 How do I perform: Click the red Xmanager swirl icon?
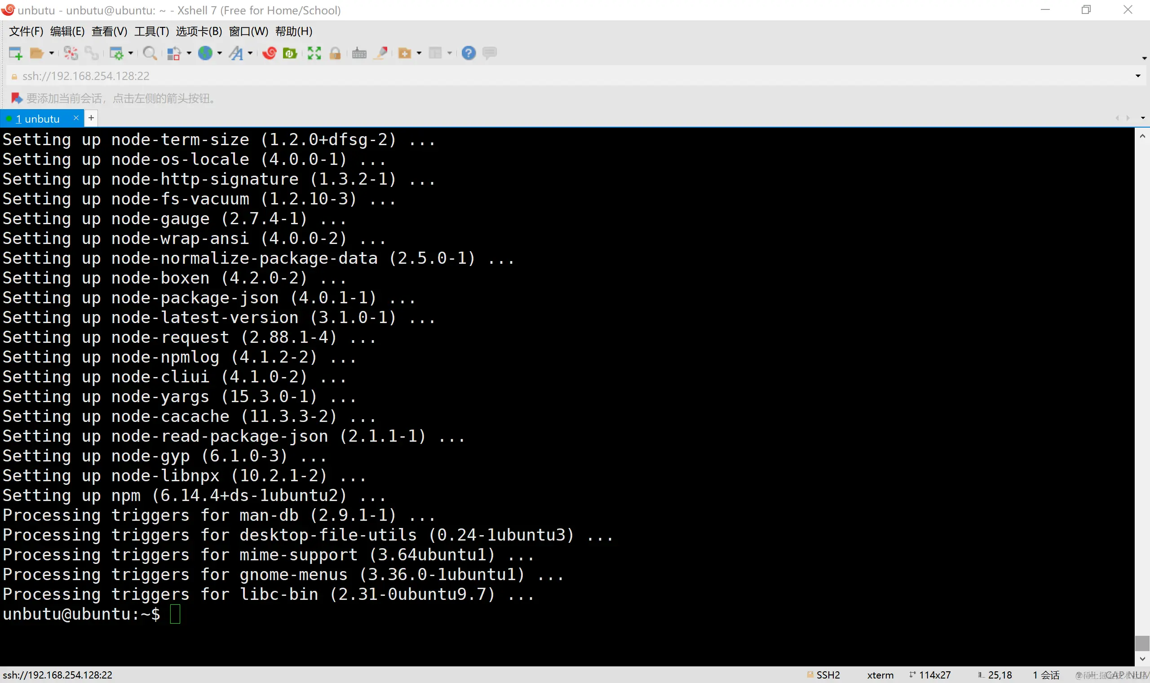pyautogui.click(x=270, y=53)
